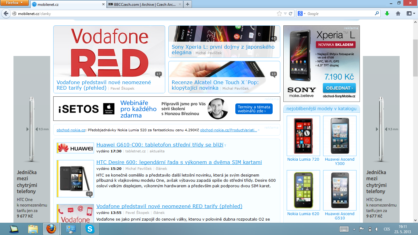Switch to the BBCCzech.com tab
418x235 pixels.
click(x=142, y=4)
